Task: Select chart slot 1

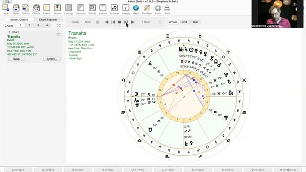Action: [x=20, y=25]
